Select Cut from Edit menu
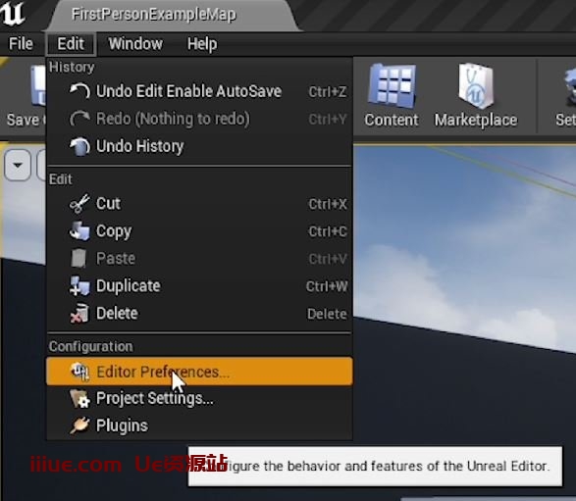 pos(200,204)
